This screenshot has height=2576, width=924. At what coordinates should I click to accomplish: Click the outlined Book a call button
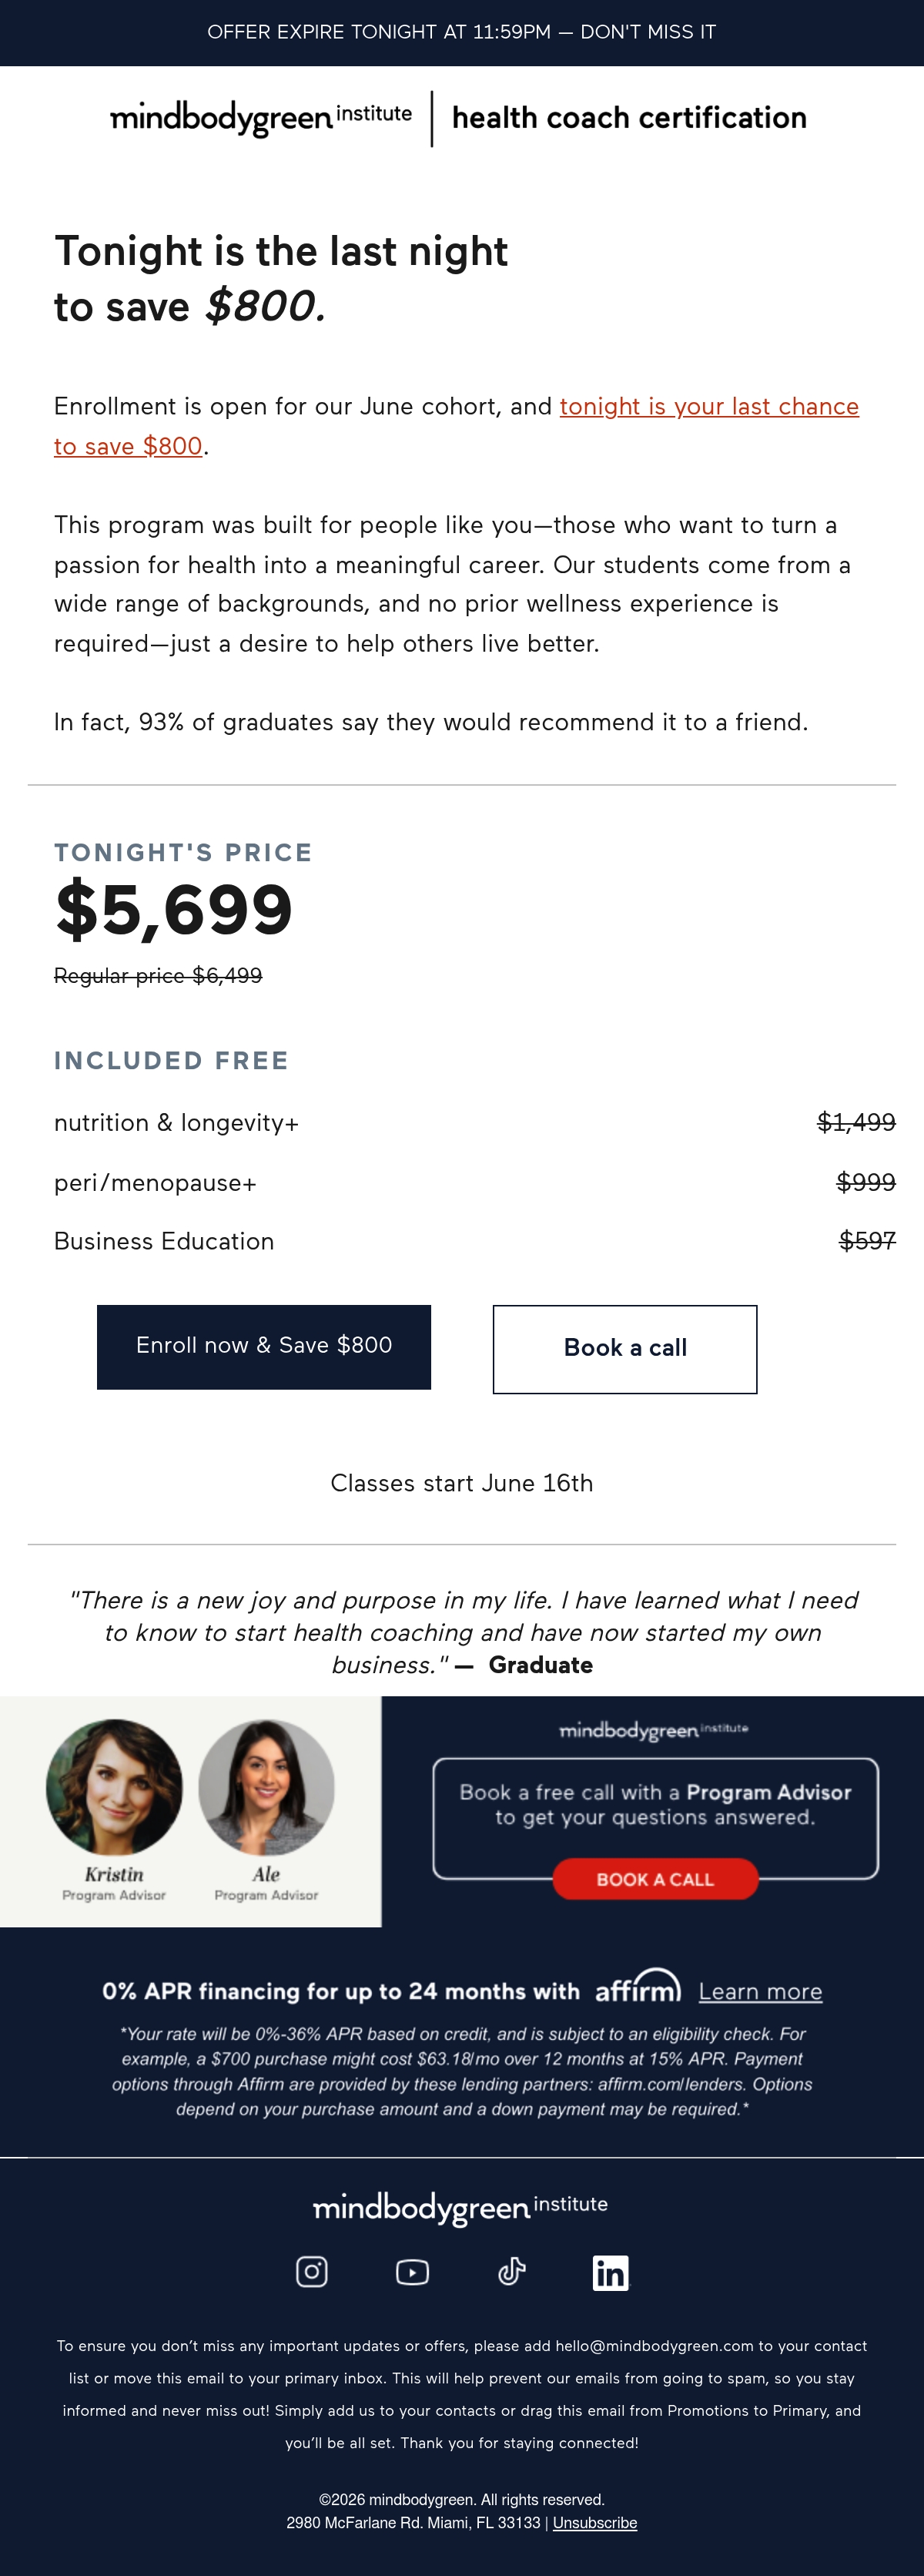click(x=625, y=1349)
